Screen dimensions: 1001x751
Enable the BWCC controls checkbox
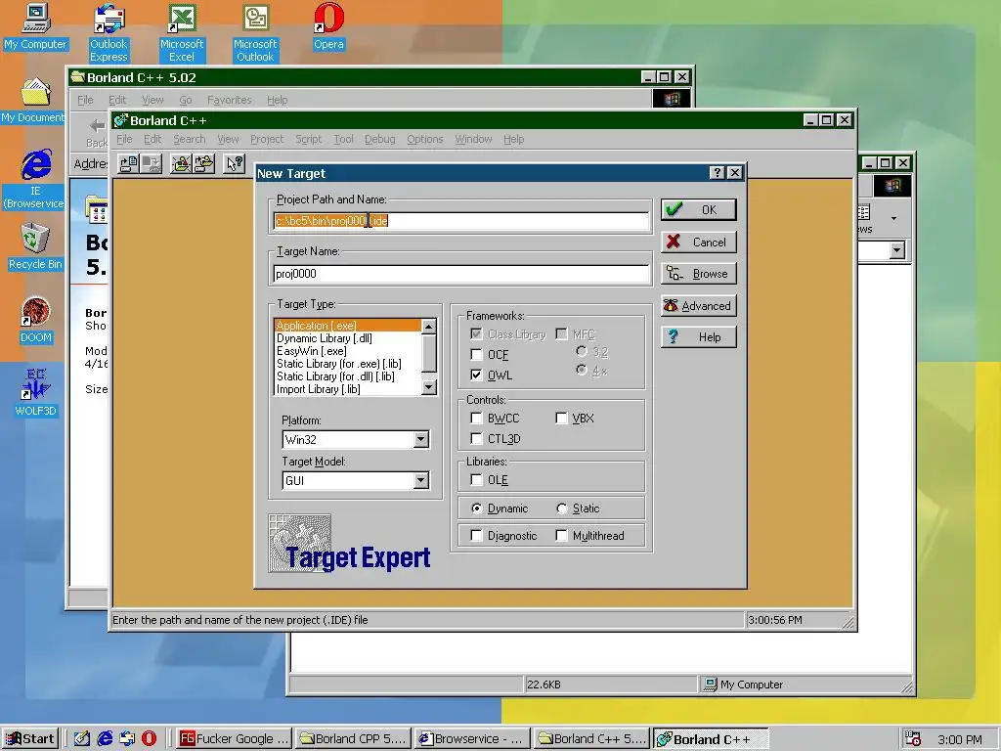476,419
